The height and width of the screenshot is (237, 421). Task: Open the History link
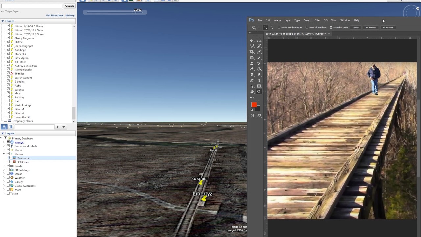[70, 15]
